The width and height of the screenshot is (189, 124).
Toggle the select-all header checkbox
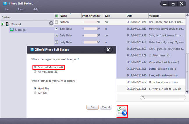point(56,16)
